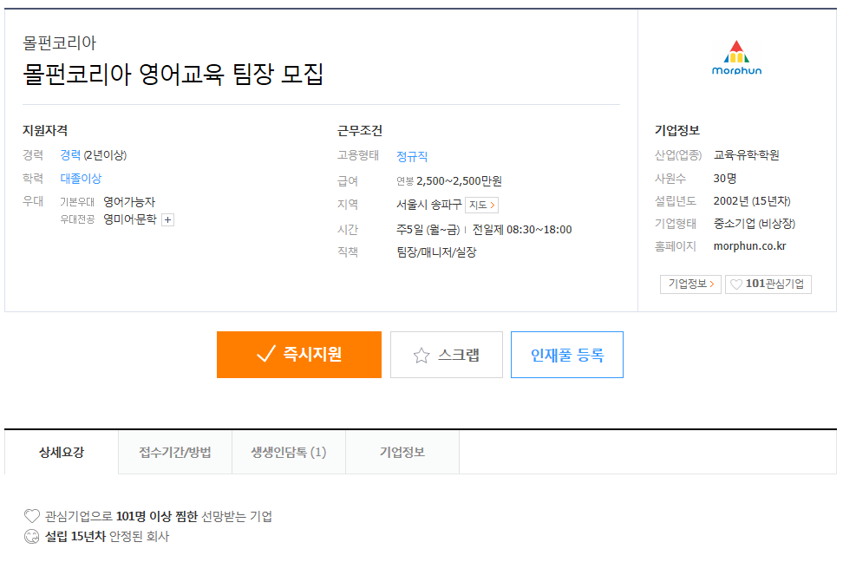Expand the plus box next to 영미어문학
The width and height of the screenshot is (843, 575).
[167, 219]
